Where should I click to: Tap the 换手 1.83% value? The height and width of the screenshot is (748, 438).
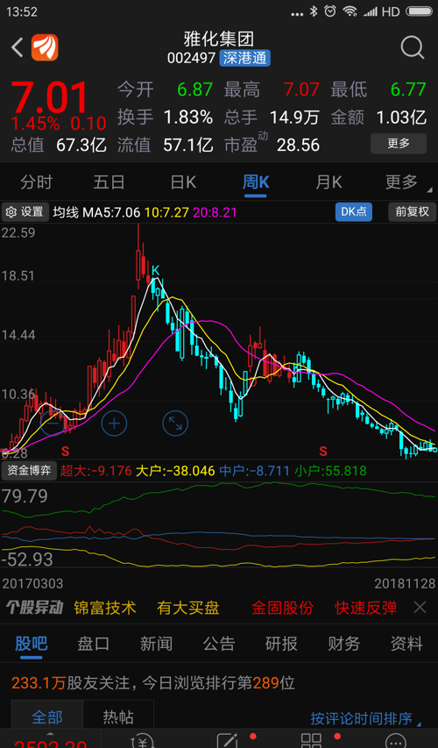(x=188, y=117)
